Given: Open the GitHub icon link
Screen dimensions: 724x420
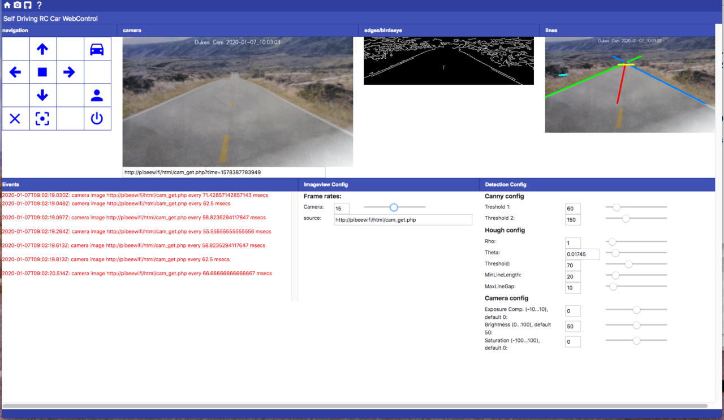Looking at the screenshot, I should click(27, 5).
